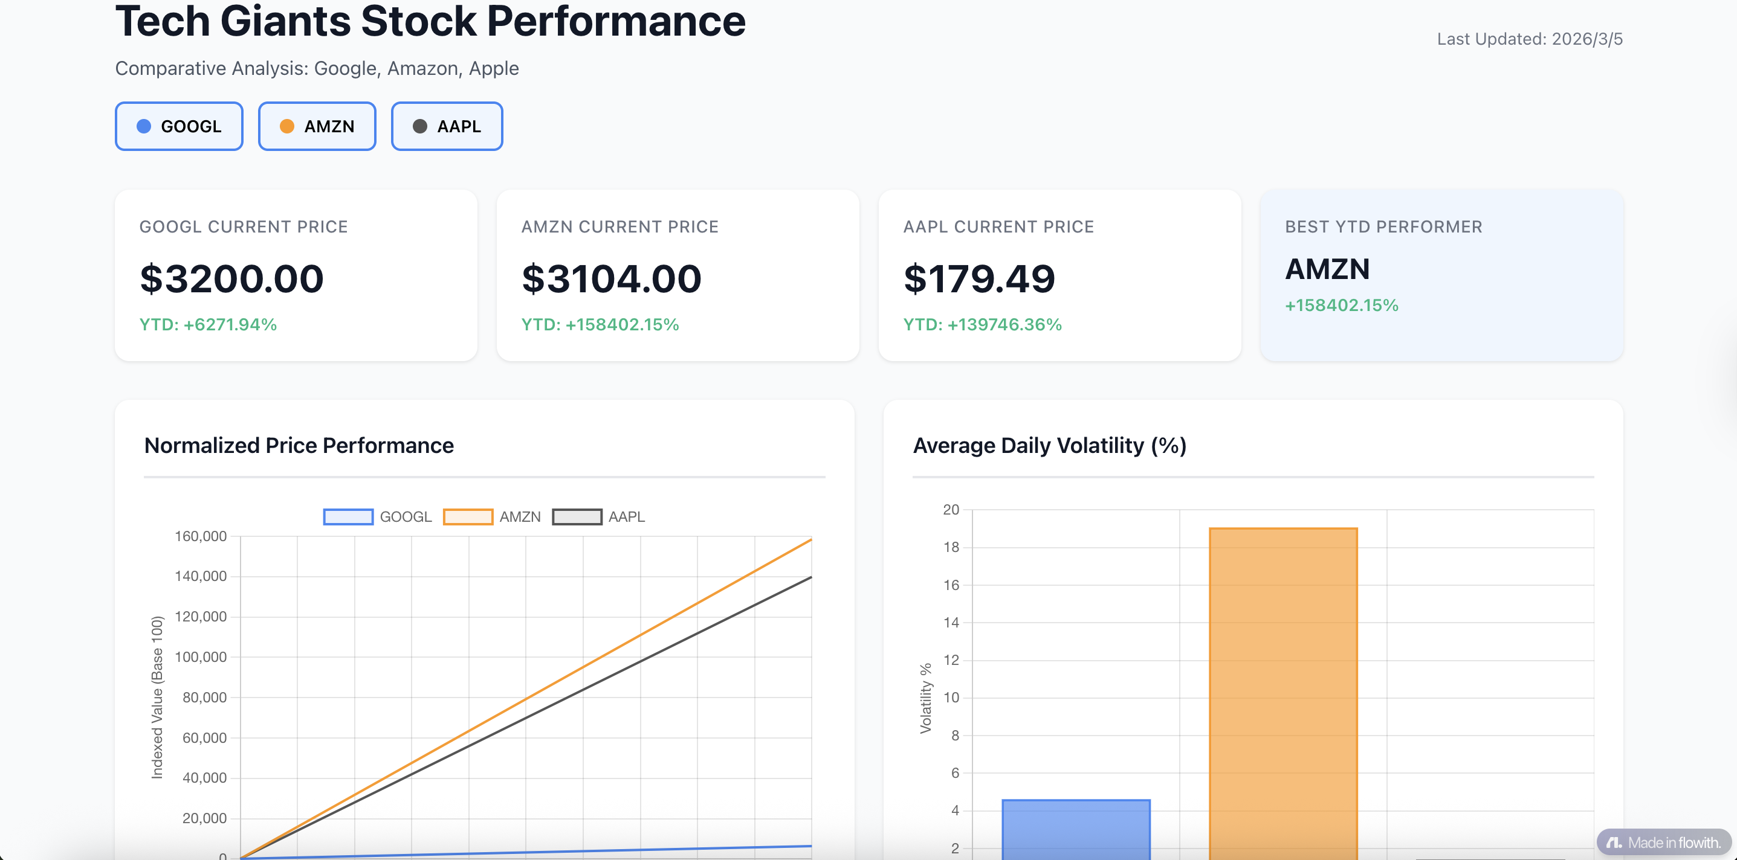Image resolution: width=1737 pixels, height=860 pixels.
Task: Click the Last Updated date text
Action: coord(1531,39)
